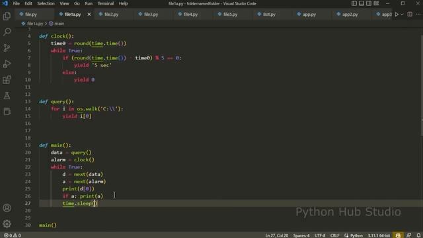The width and height of the screenshot is (423, 238).
Task: Toggle bottom panel layout icon
Action: 362,3
